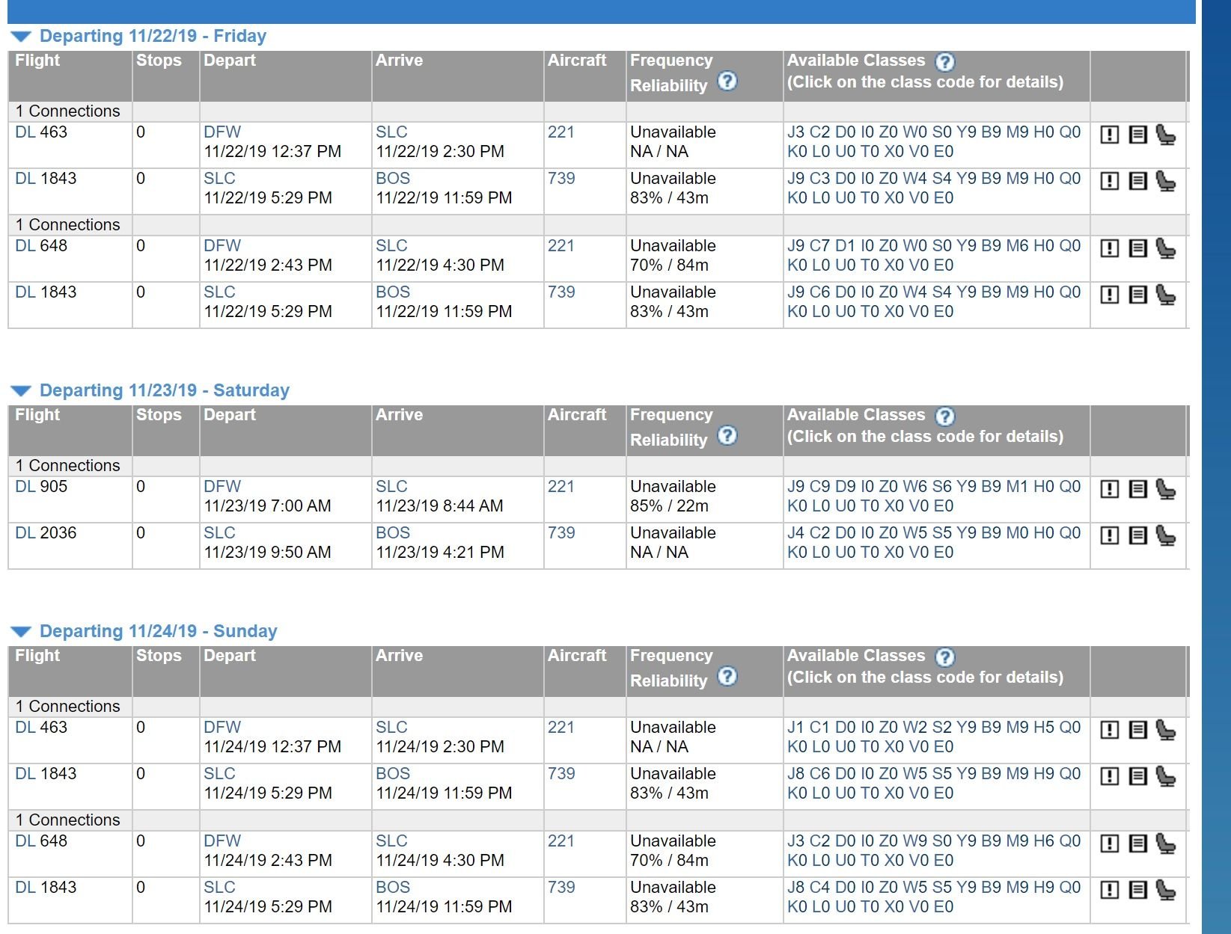
Task: Open the details list icon for Friday DL 648
Action: (1137, 249)
